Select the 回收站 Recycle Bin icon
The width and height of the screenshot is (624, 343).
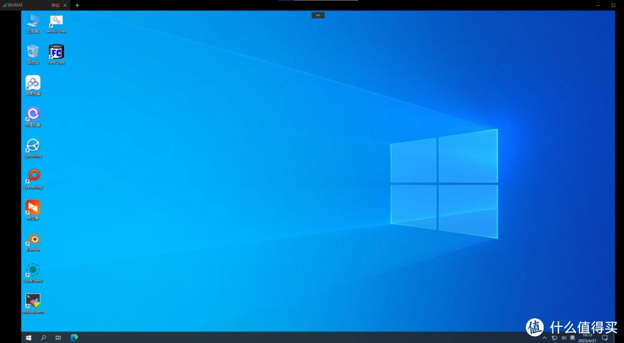(x=33, y=54)
